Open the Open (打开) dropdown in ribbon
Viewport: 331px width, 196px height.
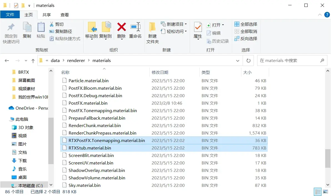tap(215, 25)
